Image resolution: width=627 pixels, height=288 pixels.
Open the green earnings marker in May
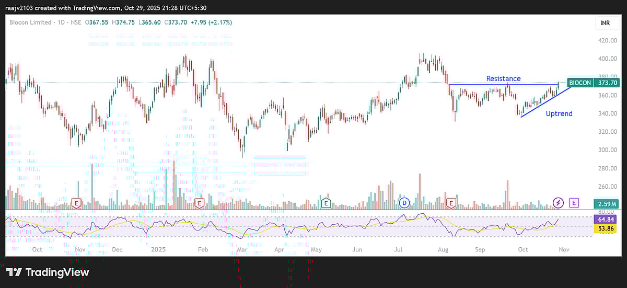click(x=326, y=202)
